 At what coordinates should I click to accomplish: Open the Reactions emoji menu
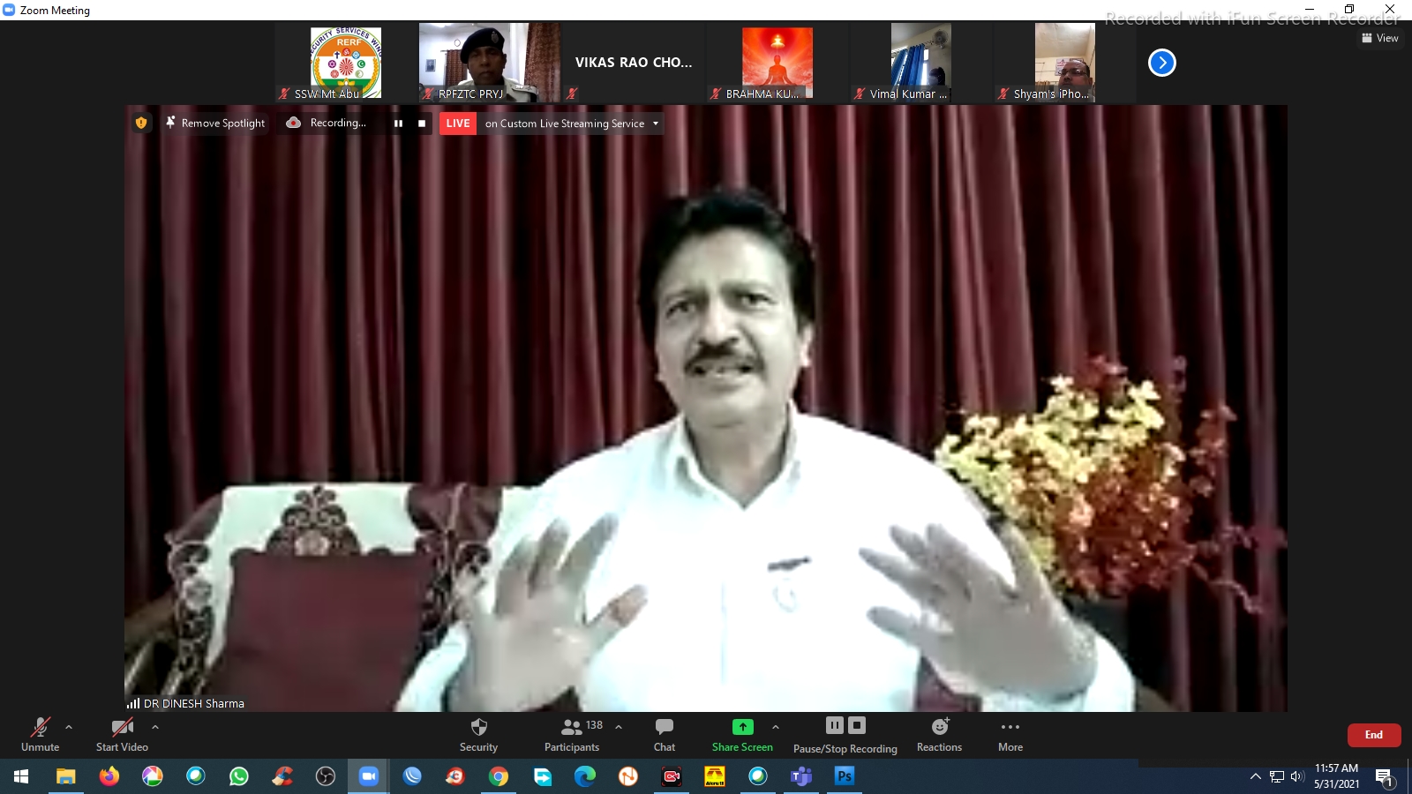(939, 734)
